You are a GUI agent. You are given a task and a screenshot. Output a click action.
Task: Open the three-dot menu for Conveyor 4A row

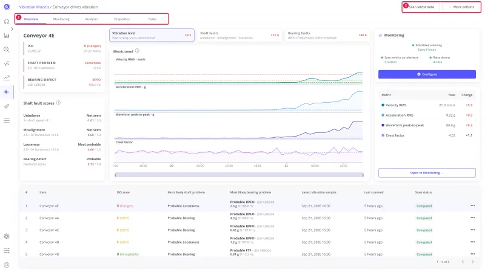(472, 218)
